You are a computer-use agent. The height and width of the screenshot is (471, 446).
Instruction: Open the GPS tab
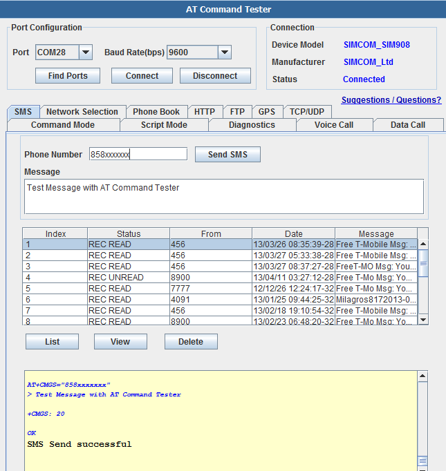[x=267, y=112]
